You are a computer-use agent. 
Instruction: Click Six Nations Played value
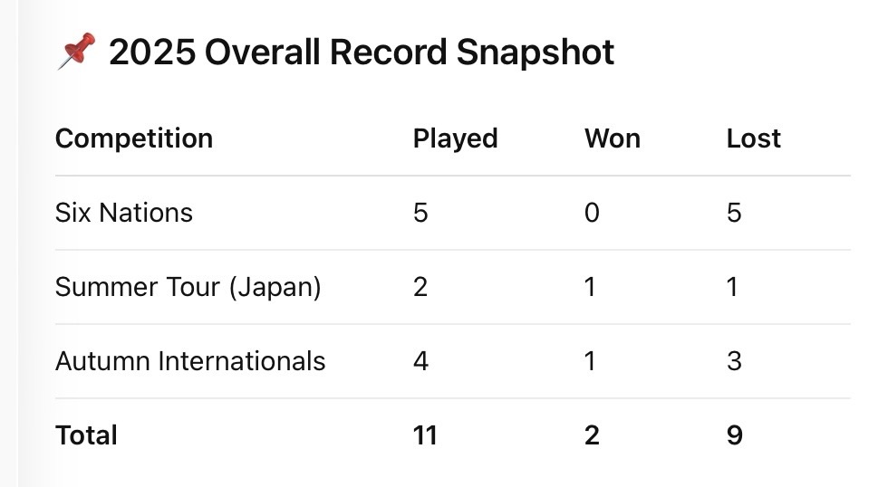click(420, 213)
